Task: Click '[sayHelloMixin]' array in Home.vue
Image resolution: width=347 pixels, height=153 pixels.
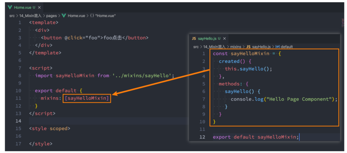Action: point(87,98)
